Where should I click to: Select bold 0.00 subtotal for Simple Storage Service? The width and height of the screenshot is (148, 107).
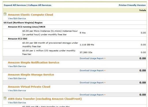tap(143, 83)
